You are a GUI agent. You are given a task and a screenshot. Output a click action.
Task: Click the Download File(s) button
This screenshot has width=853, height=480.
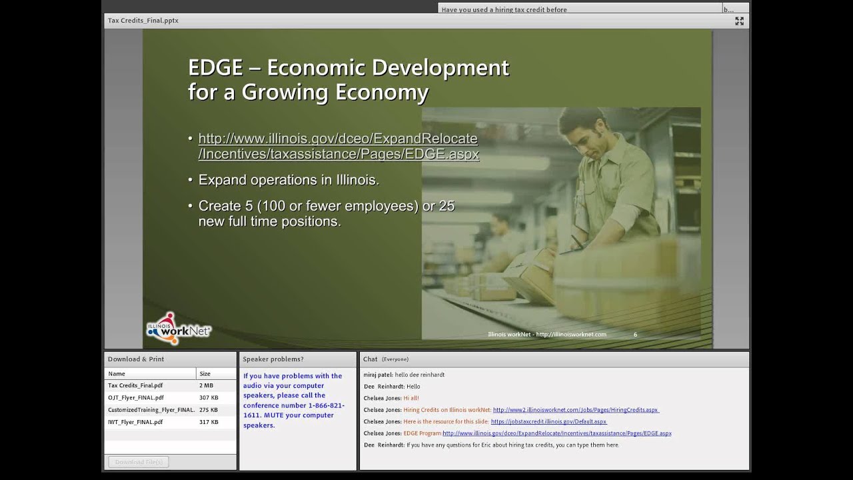pos(139,462)
